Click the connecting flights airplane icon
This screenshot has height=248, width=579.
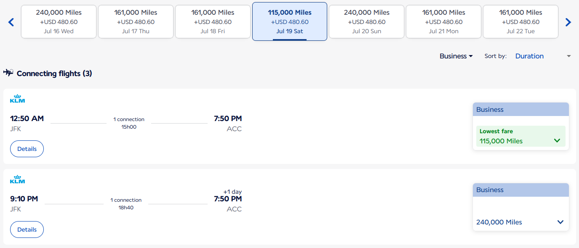coord(8,73)
